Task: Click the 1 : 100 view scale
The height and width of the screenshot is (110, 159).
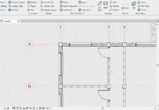Action: [x=6, y=108]
